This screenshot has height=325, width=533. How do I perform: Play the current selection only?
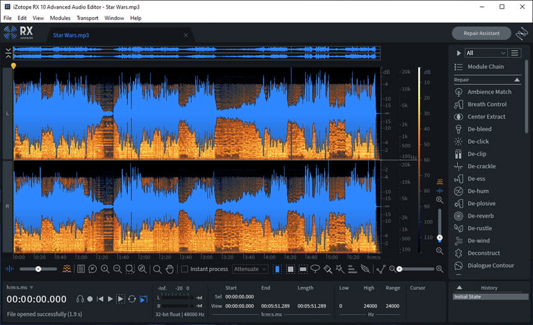pyautogui.click(x=121, y=299)
